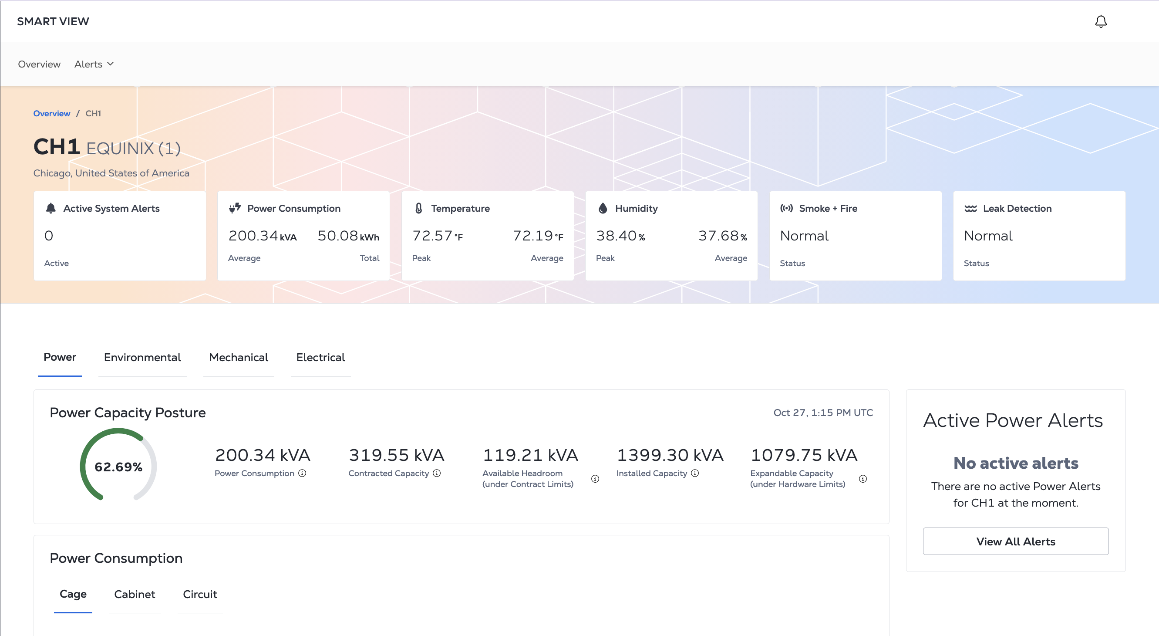This screenshot has height=636, width=1159.
Task: Switch to the Mechanical tab
Action: click(239, 357)
